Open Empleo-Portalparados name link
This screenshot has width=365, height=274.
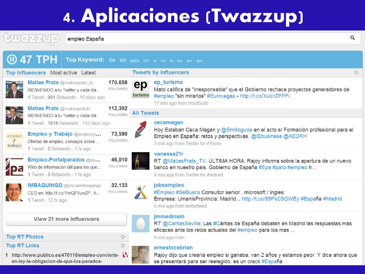click(56, 160)
